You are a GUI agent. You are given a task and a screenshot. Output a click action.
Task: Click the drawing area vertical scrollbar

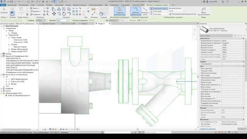(x=198, y=76)
